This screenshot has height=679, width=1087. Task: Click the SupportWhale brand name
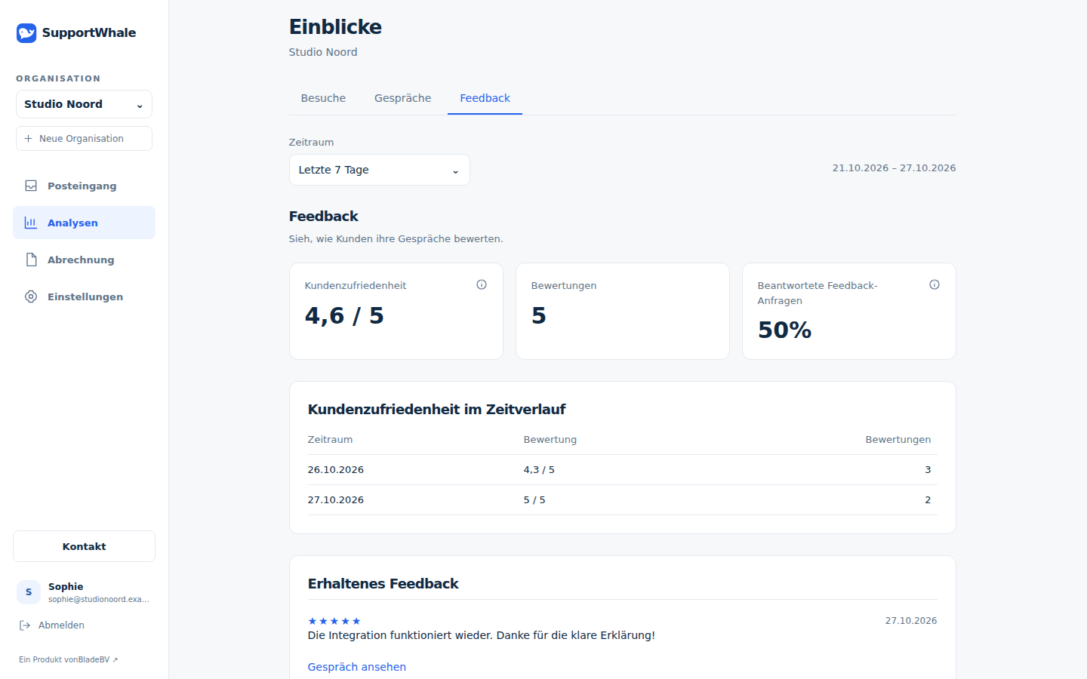(x=89, y=32)
